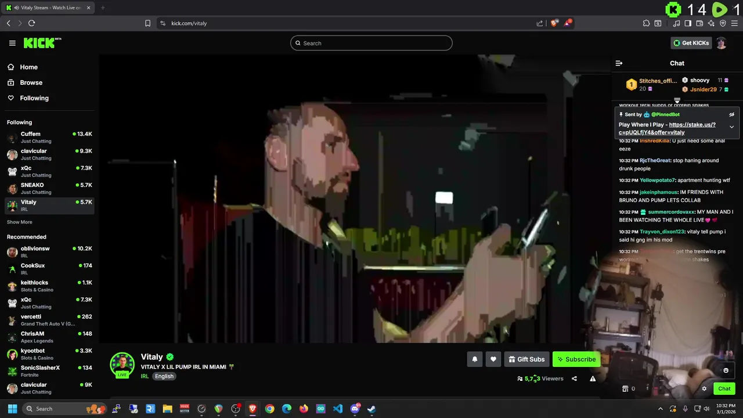Open the user profile avatar
The height and width of the screenshot is (418, 743).
tap(721, 43)
